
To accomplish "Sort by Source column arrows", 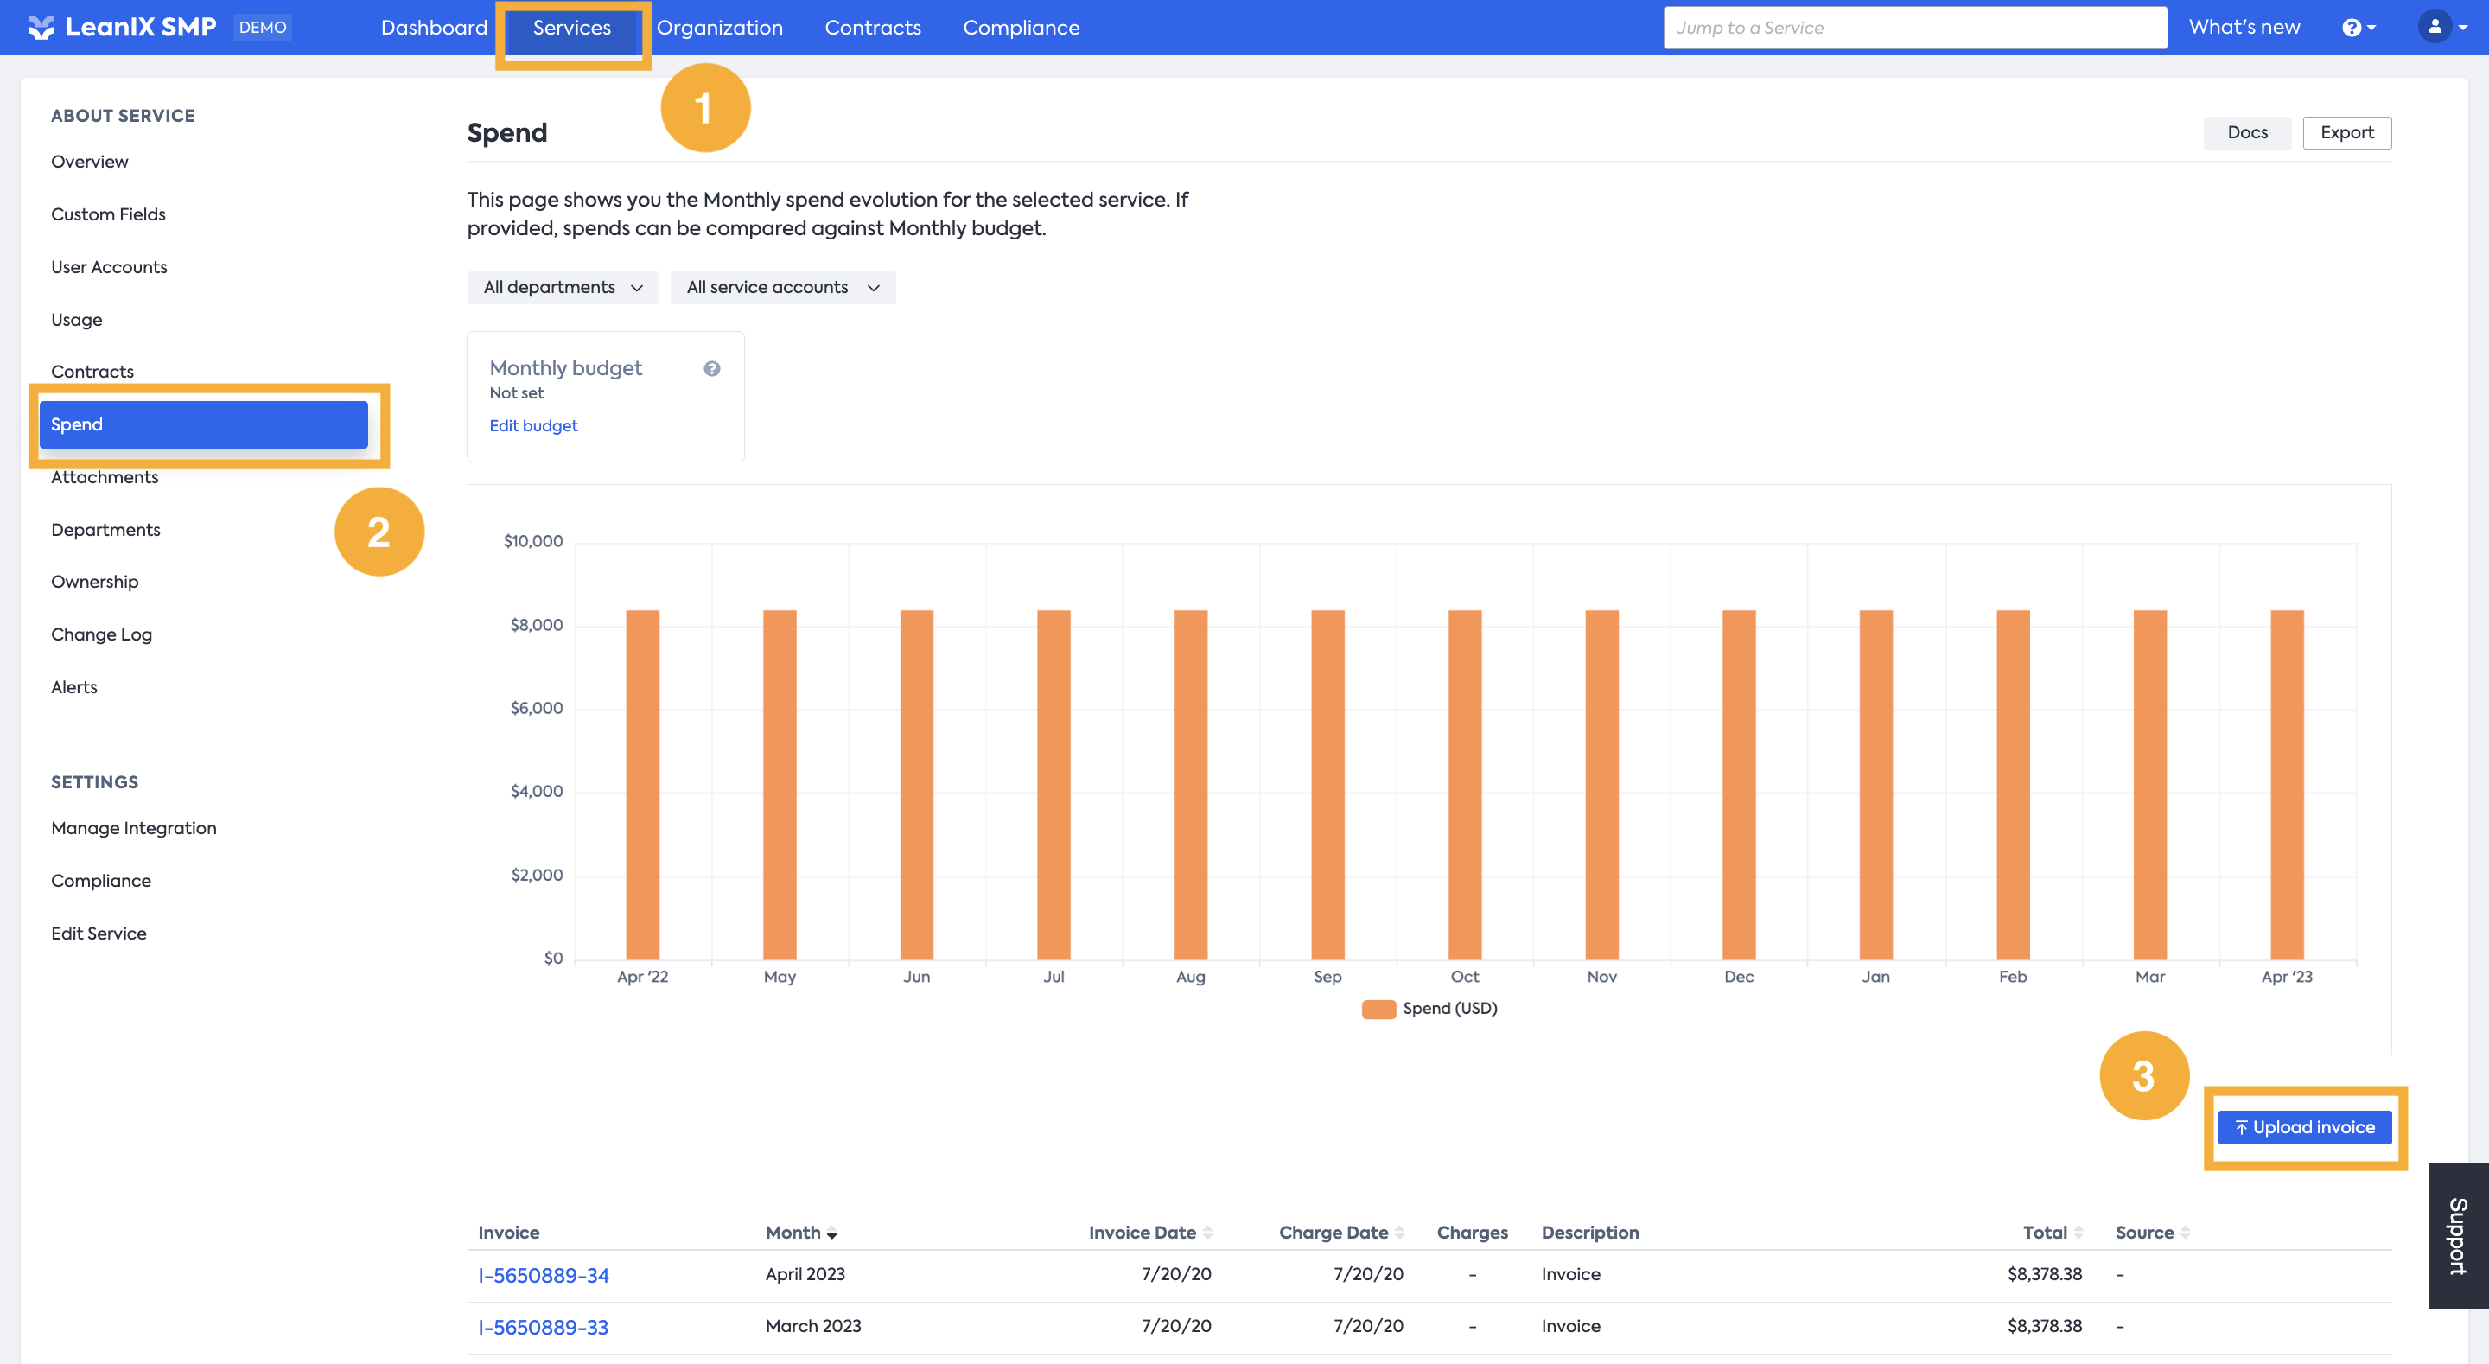I will tap(2186, 1233).
